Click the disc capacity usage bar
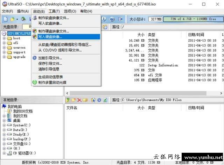This screenshot has height=165, width=224. (x=194, y=19)
